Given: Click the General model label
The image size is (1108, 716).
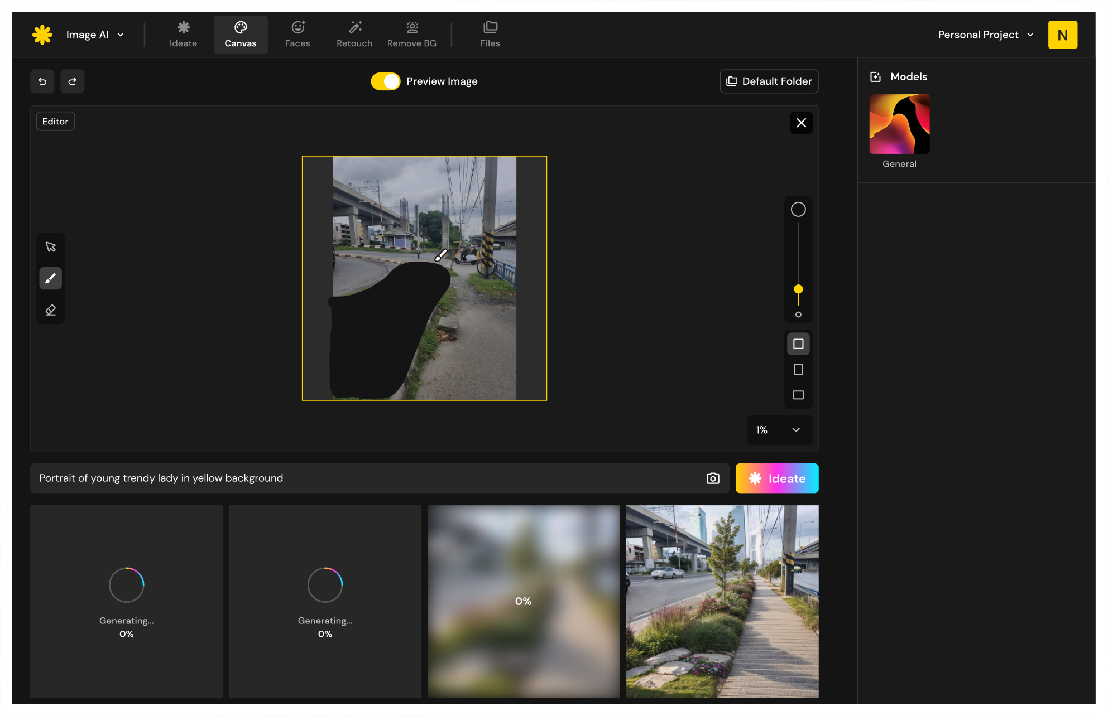Looking at the screenshot, I should (899, 164).
